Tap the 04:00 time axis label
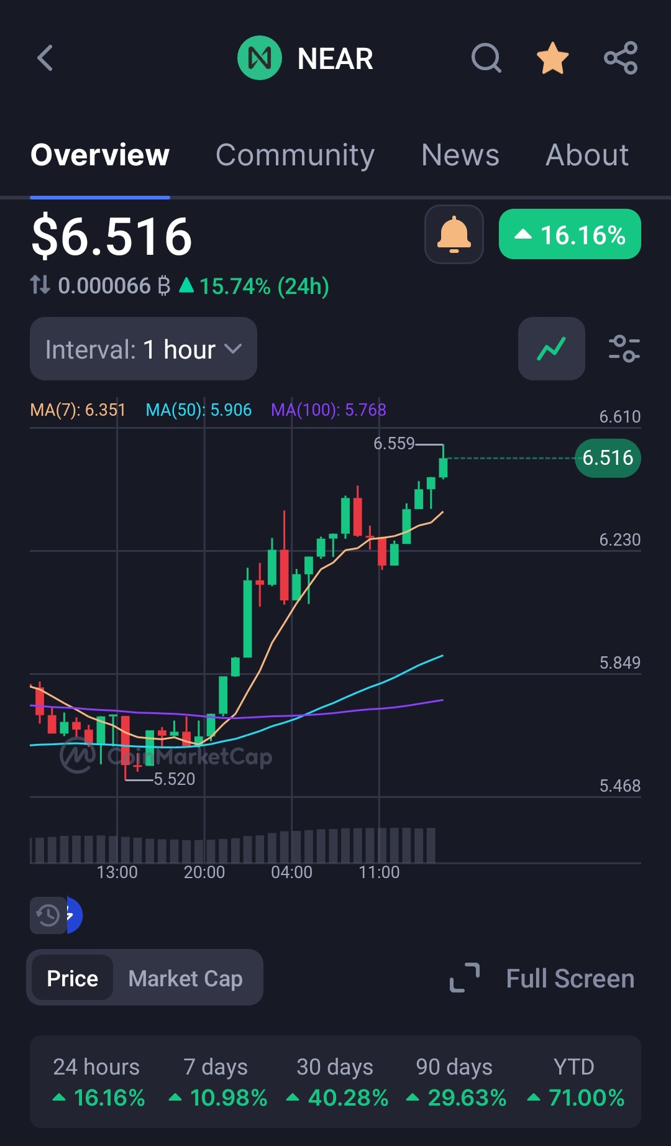 tap(292, 872)
